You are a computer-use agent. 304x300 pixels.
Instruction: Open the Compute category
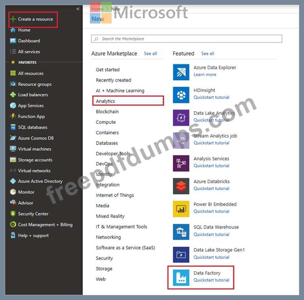pyautogui.click(x=106, y=122)
